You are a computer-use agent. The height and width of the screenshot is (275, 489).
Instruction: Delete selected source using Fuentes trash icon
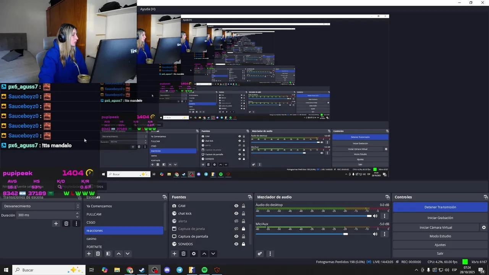coord(183,254)
